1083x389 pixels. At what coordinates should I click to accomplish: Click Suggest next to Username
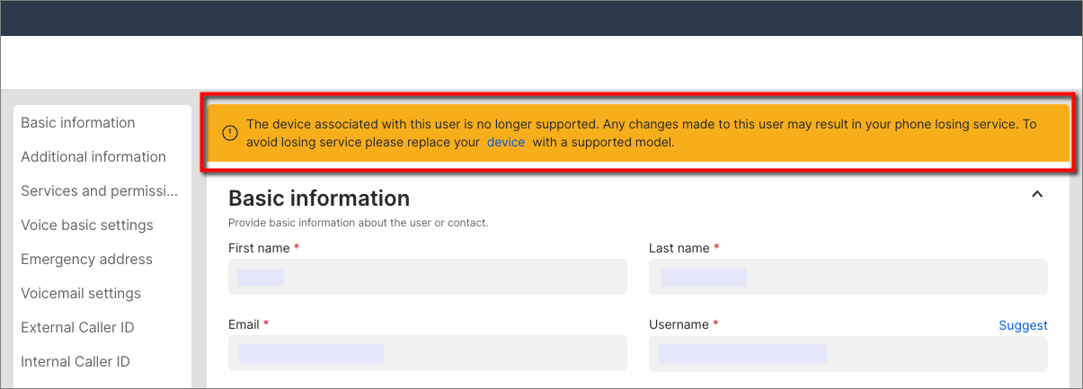click(x=1023, y=325)
